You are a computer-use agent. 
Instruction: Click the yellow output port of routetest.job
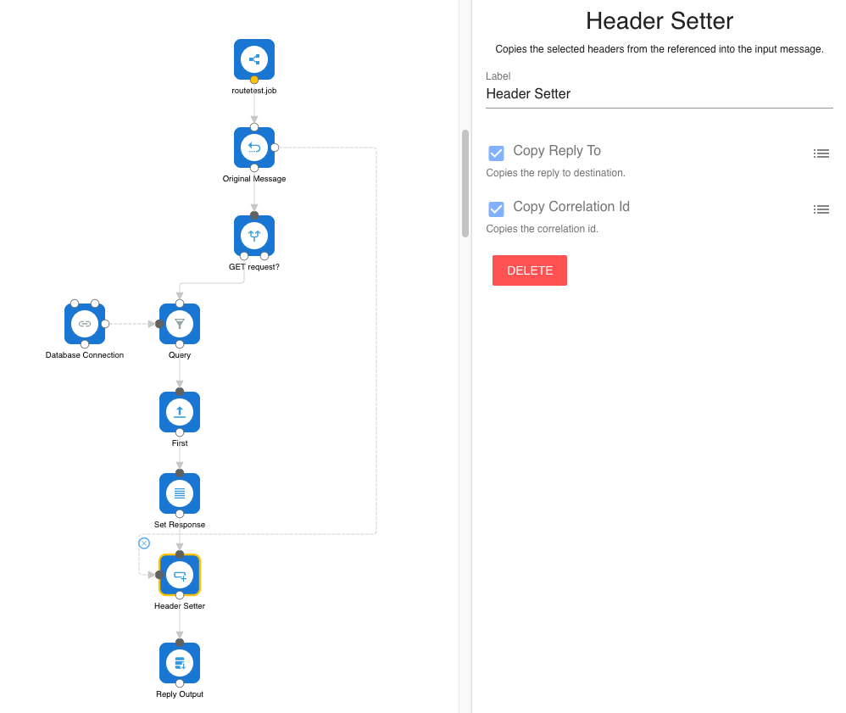(254, 80)
